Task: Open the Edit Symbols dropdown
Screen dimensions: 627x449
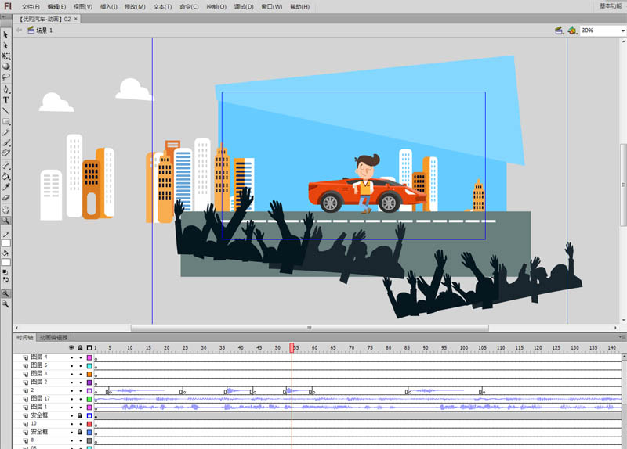Action: click(x=572, y=31)
